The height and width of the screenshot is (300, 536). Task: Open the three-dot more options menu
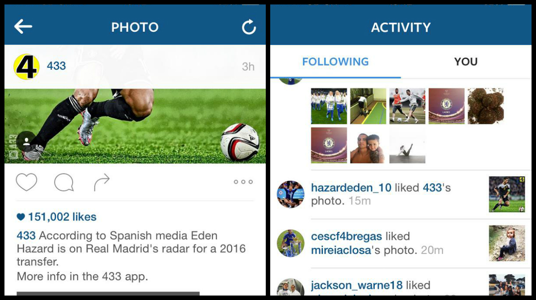point(243,182)
